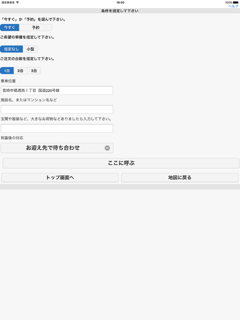The image size is (240, 320).
Task: Click the dropdown arrow icon for 到着後の対応
Action: (107, 148)
